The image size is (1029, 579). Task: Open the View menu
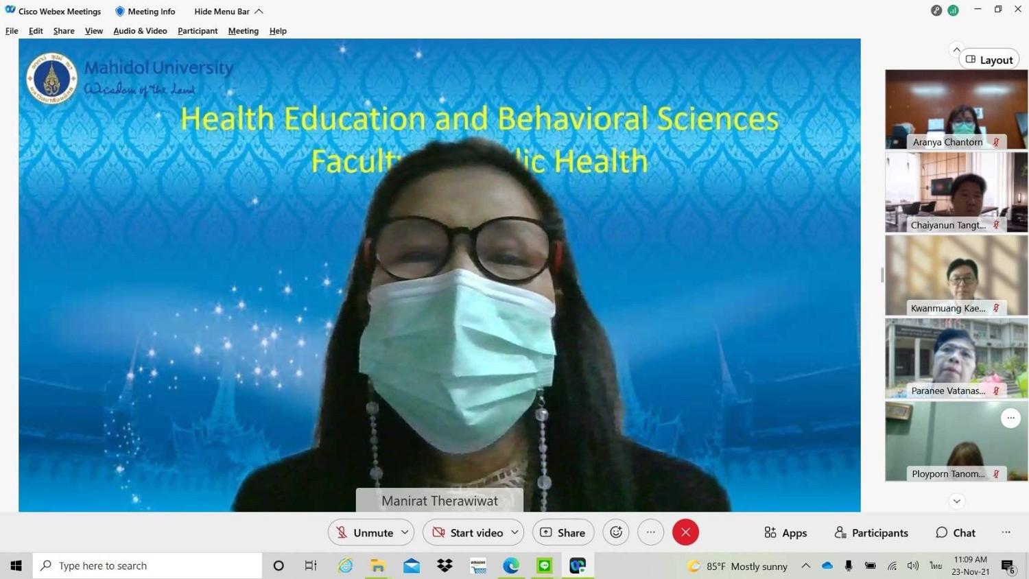[x=94, y=31]
